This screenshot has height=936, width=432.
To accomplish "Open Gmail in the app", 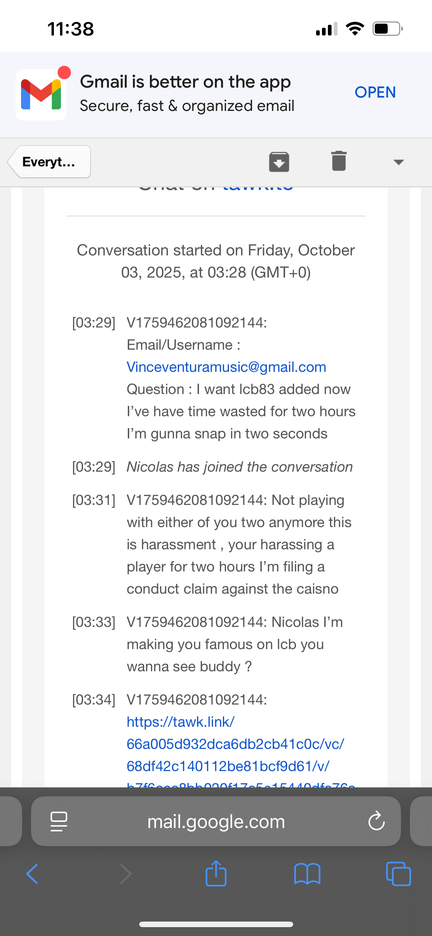I will coord(375,92).
